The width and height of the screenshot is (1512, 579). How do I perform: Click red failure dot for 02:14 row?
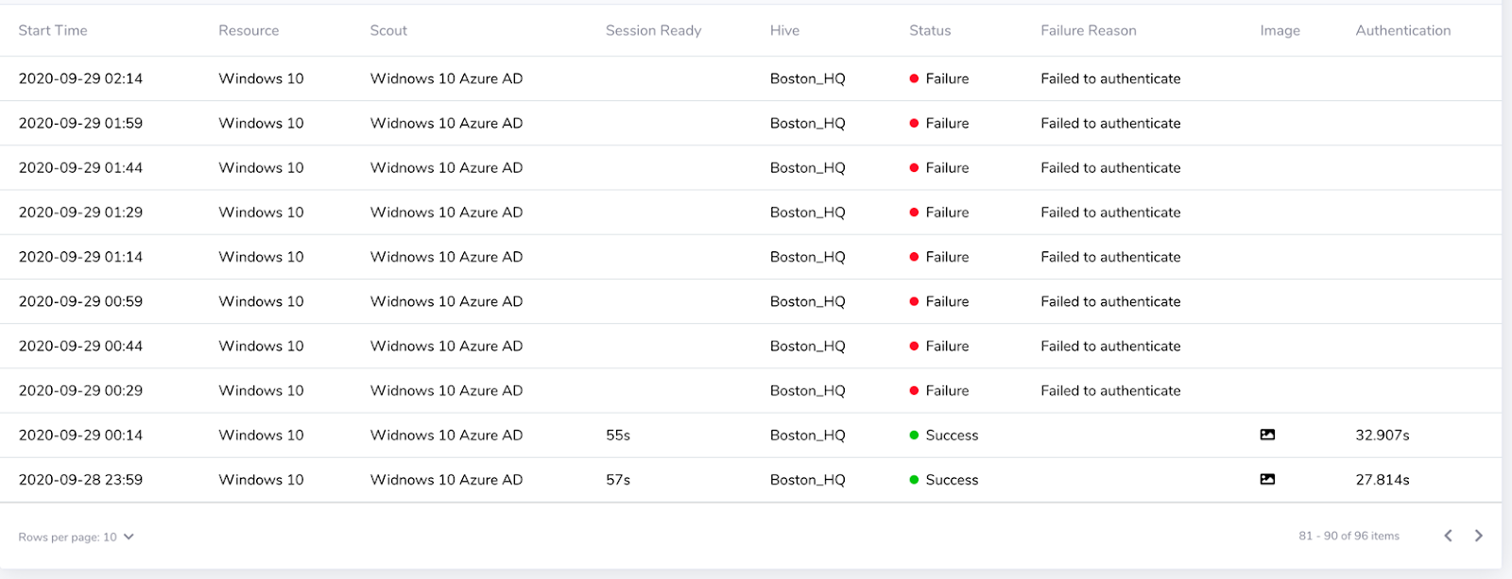[914, 78]
